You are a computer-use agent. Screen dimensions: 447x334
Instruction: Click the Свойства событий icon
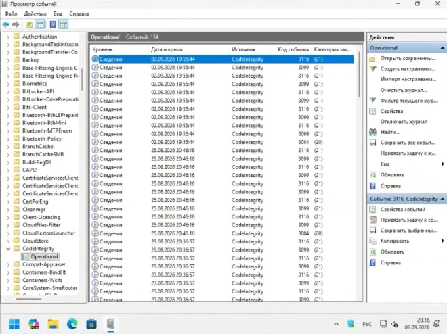tap(372, 210)
